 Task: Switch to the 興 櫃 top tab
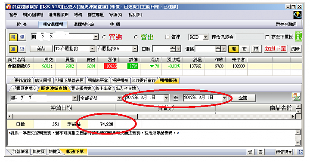tap(115, 24)
